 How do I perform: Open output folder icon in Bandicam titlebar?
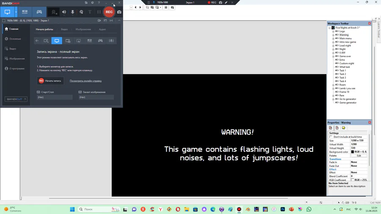(86, 3)
